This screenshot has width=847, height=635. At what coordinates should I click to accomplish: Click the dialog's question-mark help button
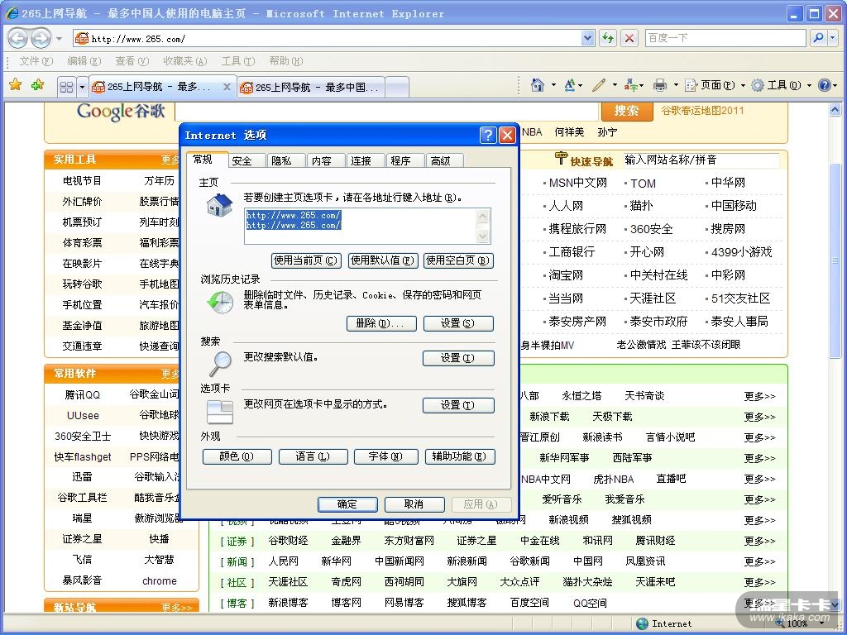coord(488,135)
